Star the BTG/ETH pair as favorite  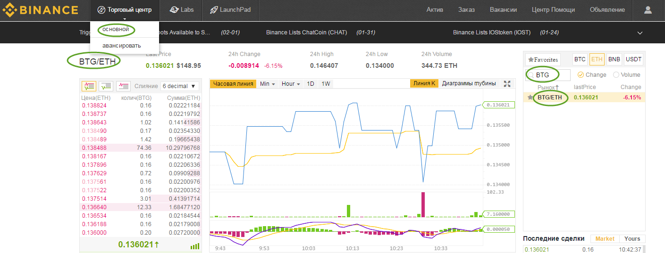point(530,98)
